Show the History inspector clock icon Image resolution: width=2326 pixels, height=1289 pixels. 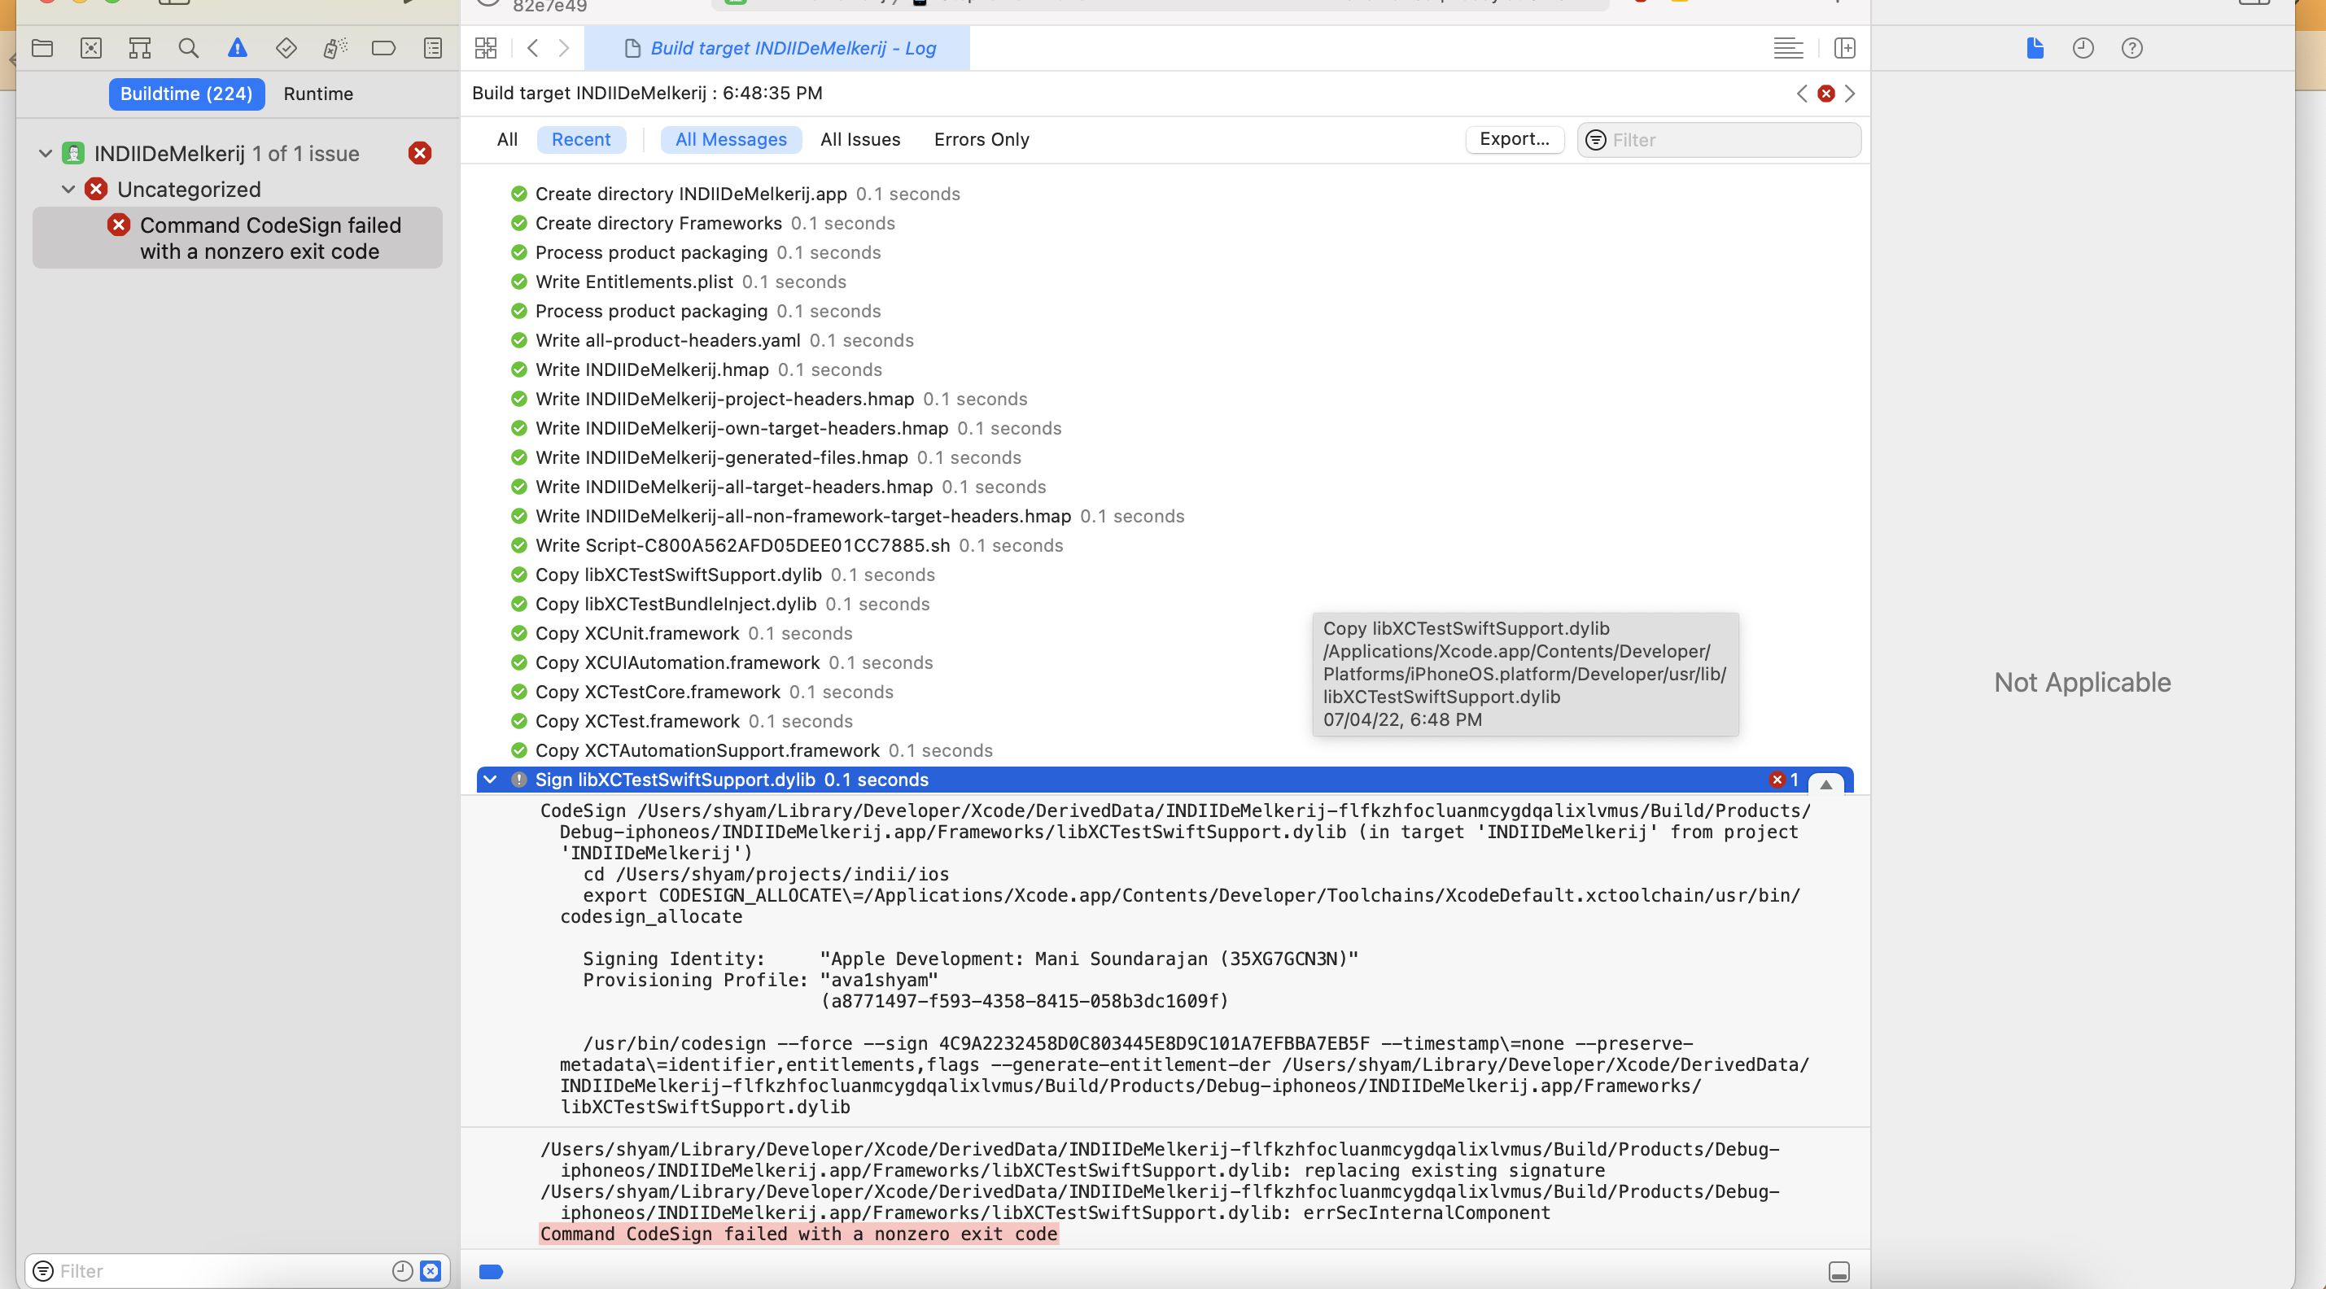click(2083, 48)
